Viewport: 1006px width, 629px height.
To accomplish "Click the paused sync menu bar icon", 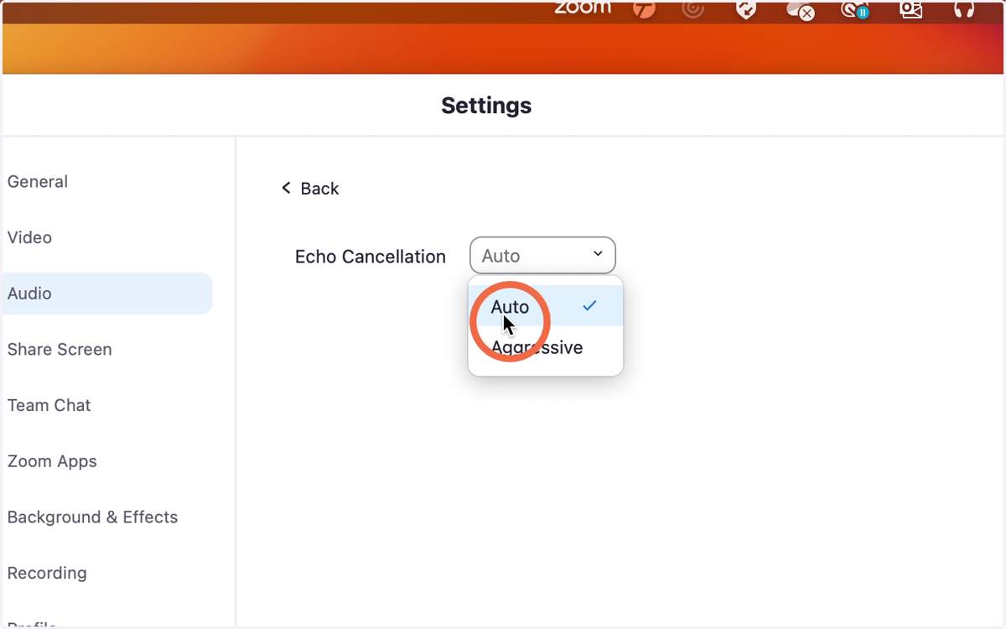I will 855,10.
